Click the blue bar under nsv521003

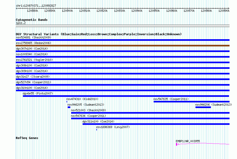click(150, 113)
